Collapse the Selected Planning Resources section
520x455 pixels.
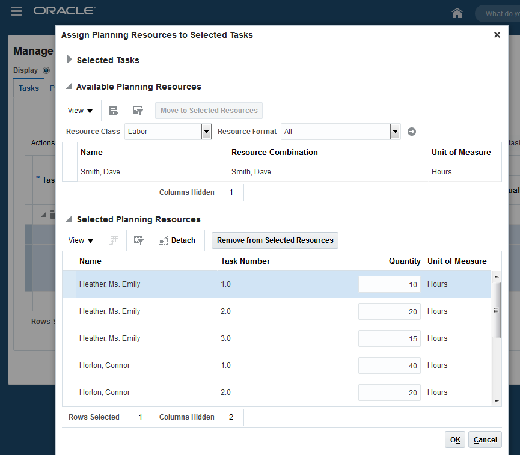[x=69, y=219]
